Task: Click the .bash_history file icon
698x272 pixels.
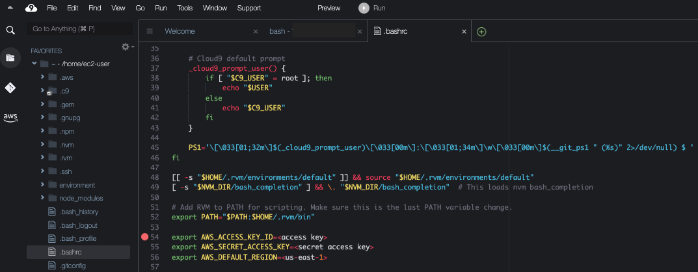Action: tap(51, 212)
